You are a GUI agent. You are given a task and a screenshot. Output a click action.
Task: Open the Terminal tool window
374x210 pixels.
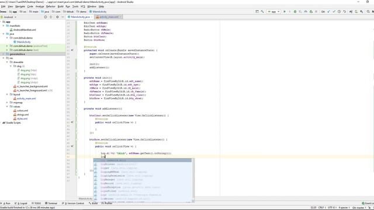51,204
